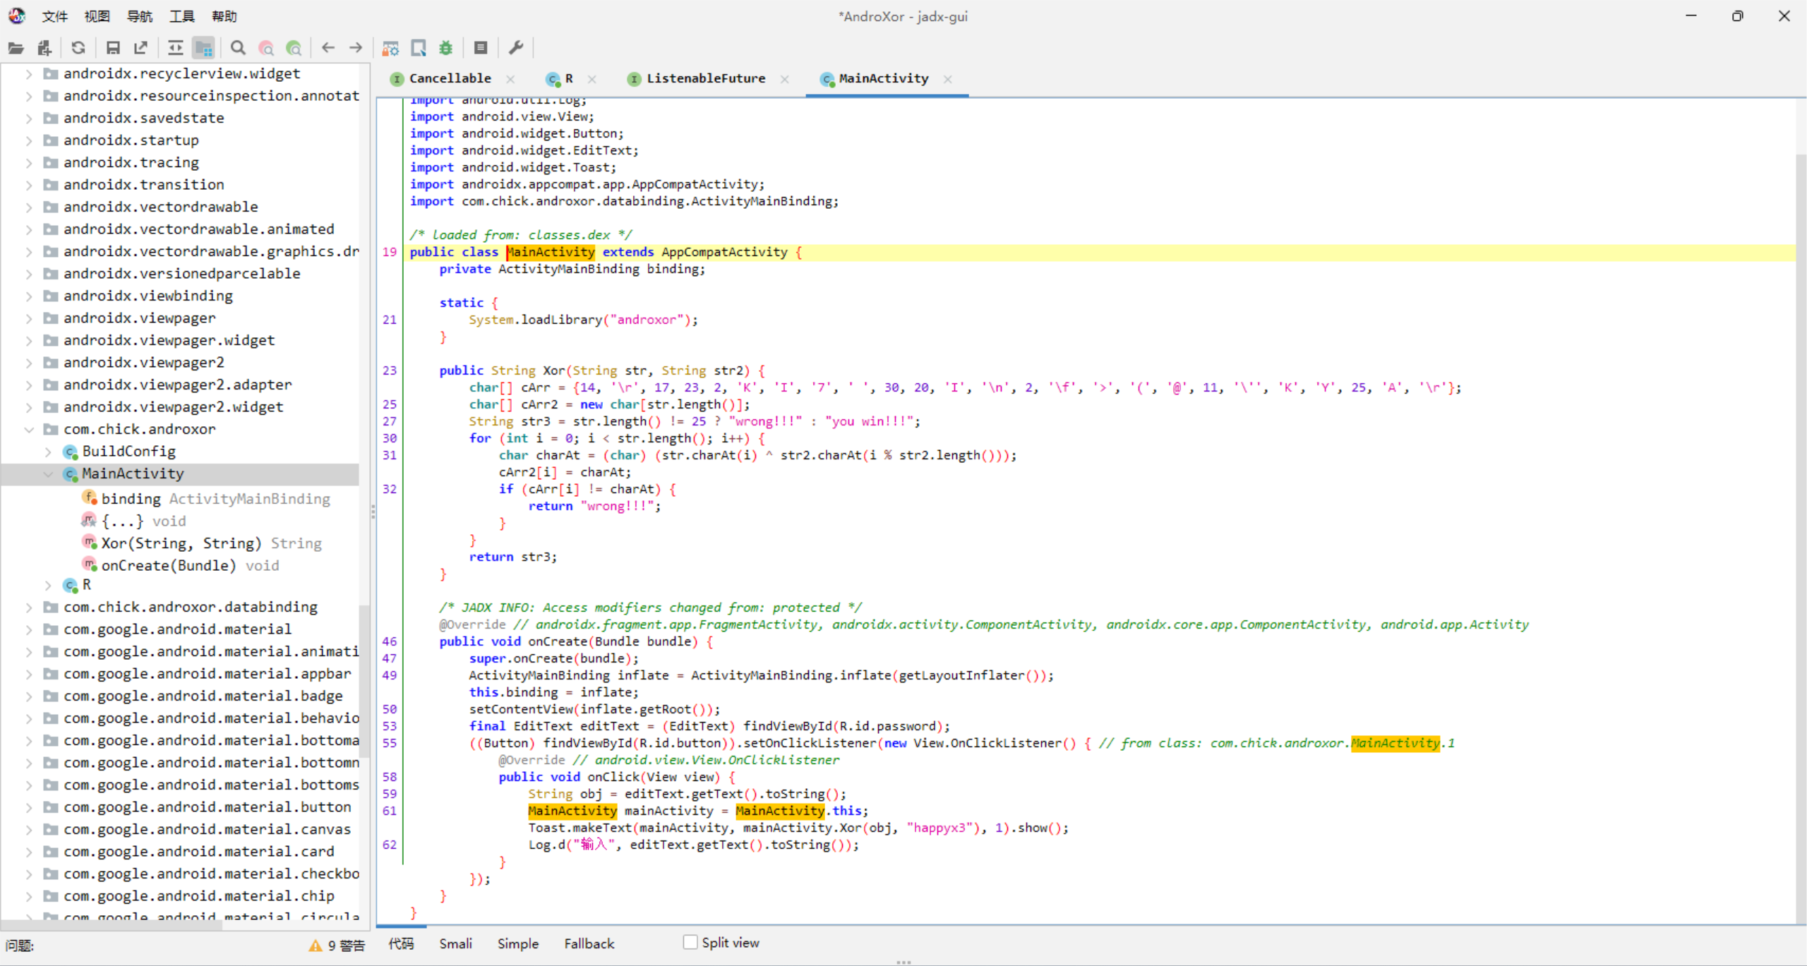The height and width of the screenshot is (966, 1807).
Task: Close the MainActivity tab
Action: pos(948,79)
